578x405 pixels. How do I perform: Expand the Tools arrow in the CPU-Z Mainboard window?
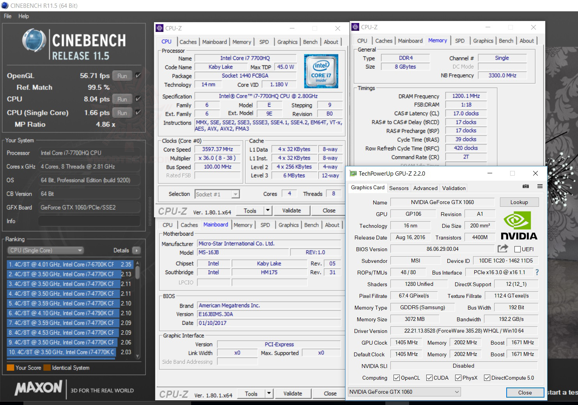pyautogui.click(x=269, y=394)
